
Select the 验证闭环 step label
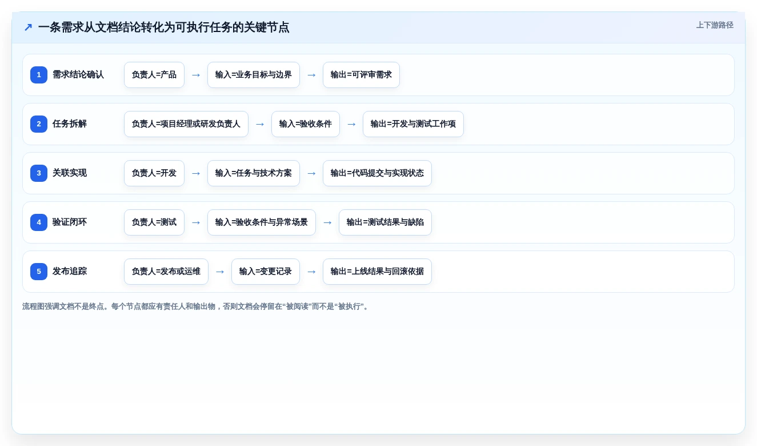click(70, 222)
